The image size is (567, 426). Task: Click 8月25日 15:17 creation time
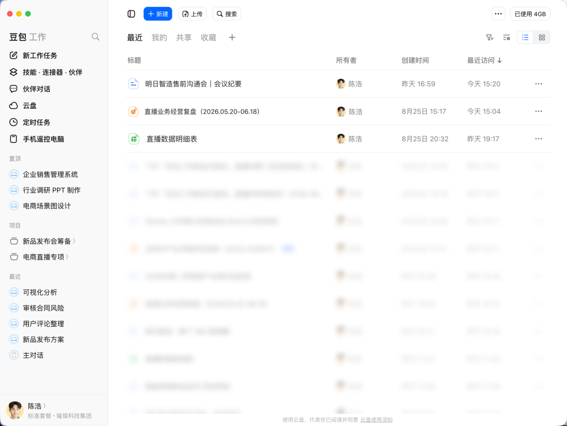point(424,111)
